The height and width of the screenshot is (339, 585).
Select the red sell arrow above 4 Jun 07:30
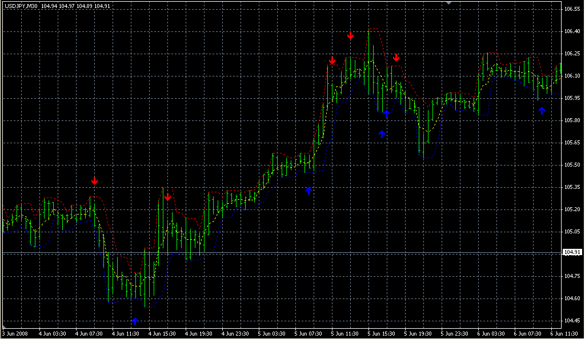(95, 181)
